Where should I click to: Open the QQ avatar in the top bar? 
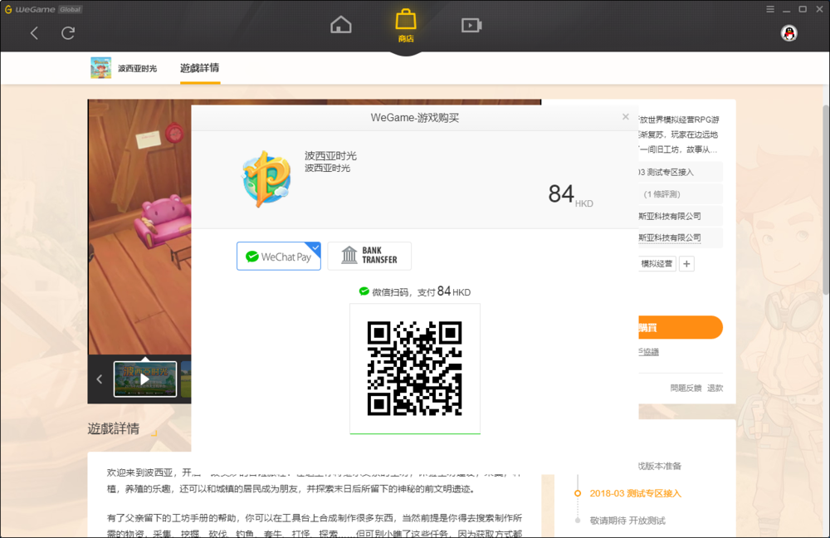788,33
